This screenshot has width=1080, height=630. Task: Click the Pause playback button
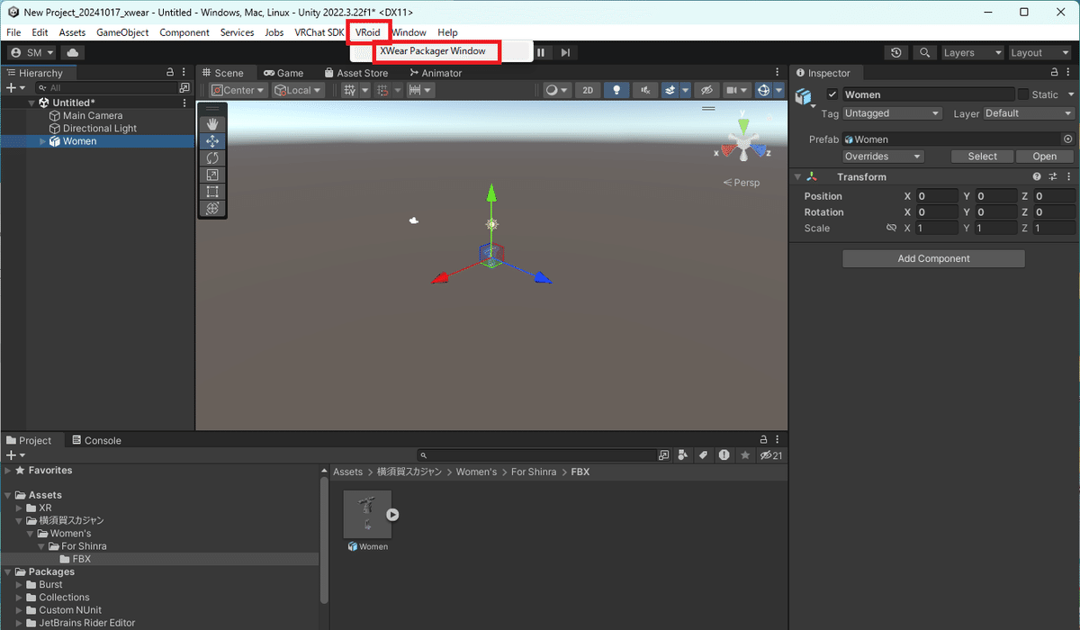pos(541,52)
